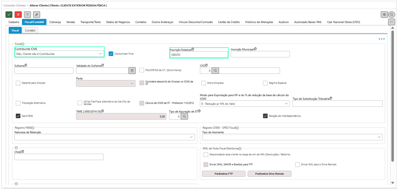This screenshot has width=398, height=189.
Task: Check the Optante pelo Simples box
Action: point(18,83)
